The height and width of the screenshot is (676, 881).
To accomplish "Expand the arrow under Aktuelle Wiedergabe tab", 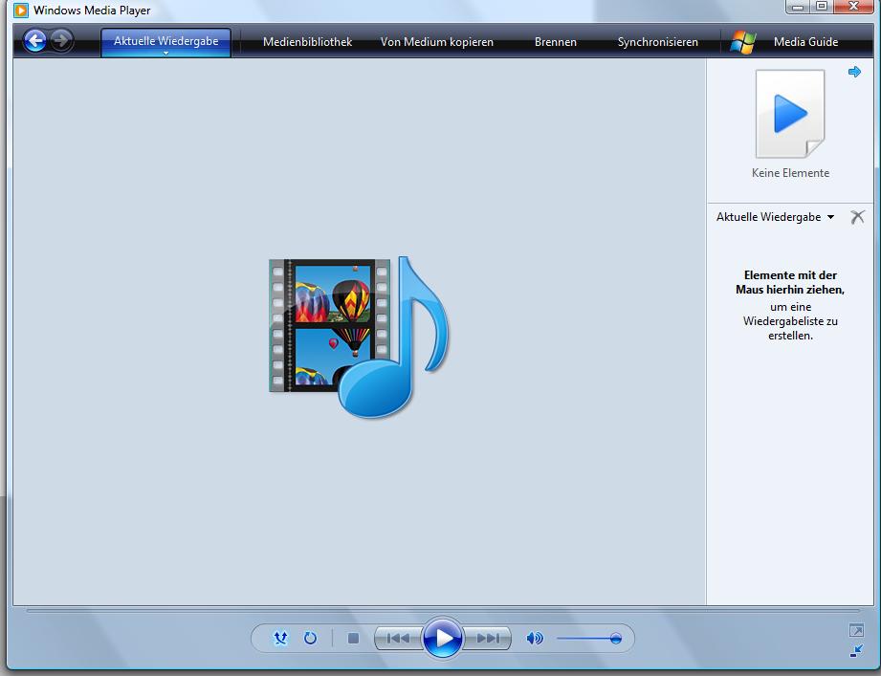I will coord(165,53).
